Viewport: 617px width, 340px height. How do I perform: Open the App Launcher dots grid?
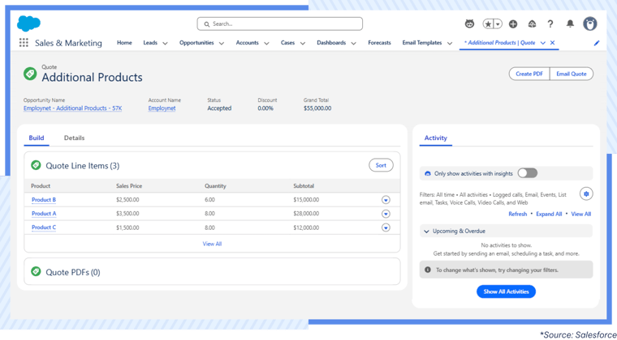click(24, 43)
